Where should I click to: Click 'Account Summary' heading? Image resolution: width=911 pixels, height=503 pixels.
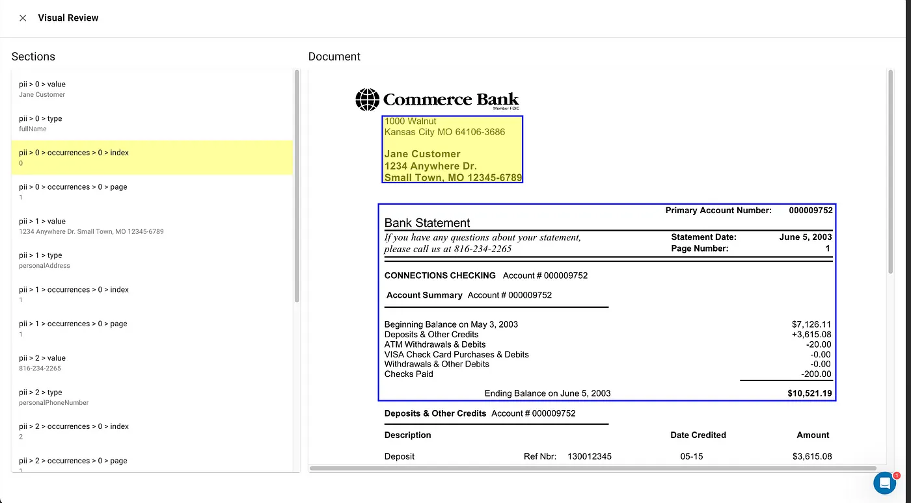(x=424, y=295)
